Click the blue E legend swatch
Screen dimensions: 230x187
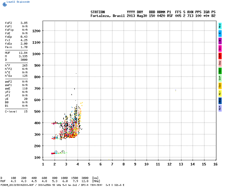(220, 33)
